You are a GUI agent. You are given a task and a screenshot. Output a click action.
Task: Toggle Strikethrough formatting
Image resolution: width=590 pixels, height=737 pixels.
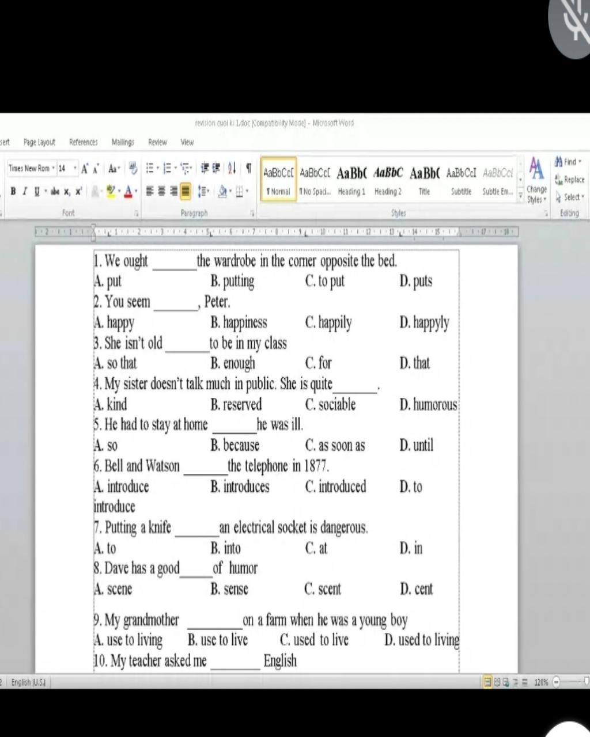(55, 191)
